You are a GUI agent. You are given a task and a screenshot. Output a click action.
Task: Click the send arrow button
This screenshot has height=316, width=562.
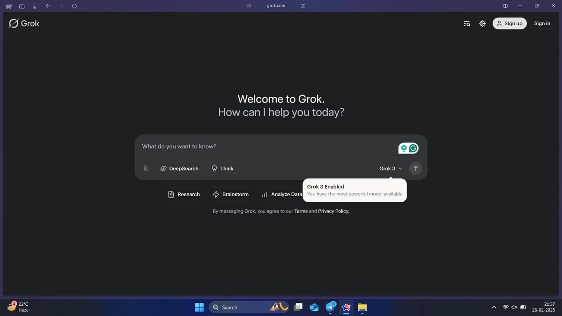[x=415, y=169]
